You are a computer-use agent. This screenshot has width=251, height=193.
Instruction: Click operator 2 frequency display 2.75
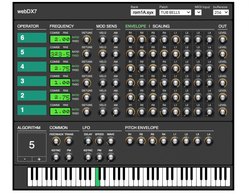pos(60,97)
